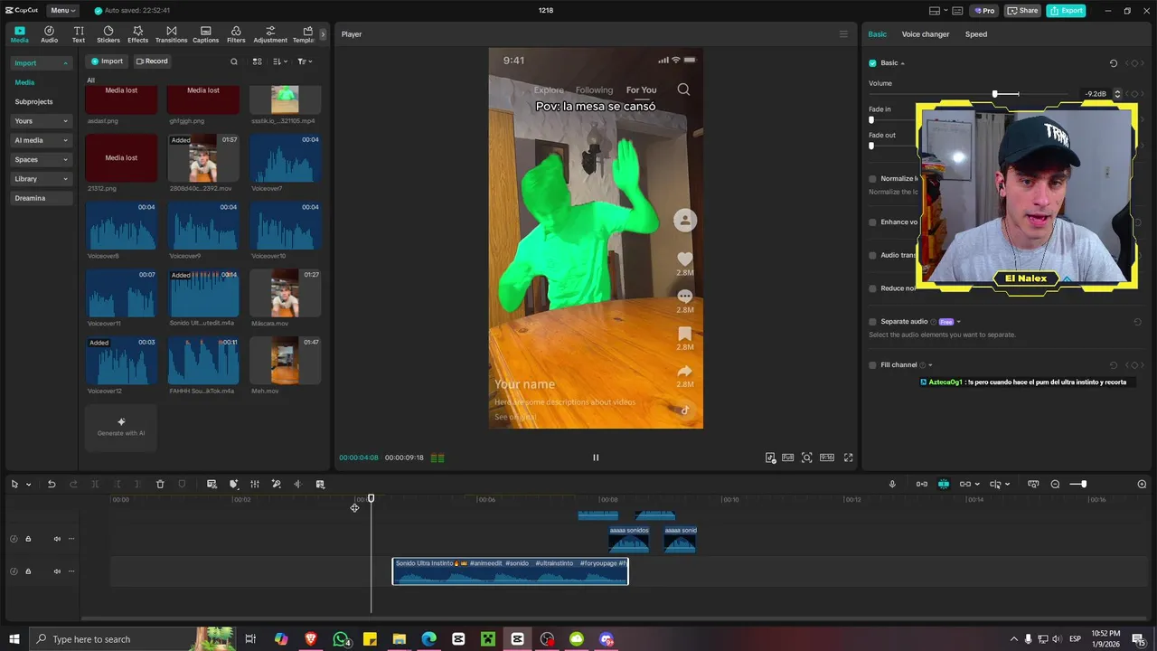Open the Filters panel tab
This screenshot has width=1157, height=651.
click(x=236, y=34)
